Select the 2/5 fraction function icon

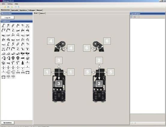pyautogui.click(x=8, y=67)
